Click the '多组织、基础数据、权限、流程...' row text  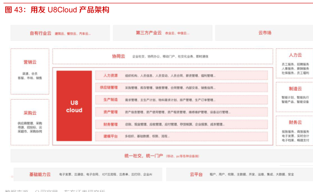147,136
